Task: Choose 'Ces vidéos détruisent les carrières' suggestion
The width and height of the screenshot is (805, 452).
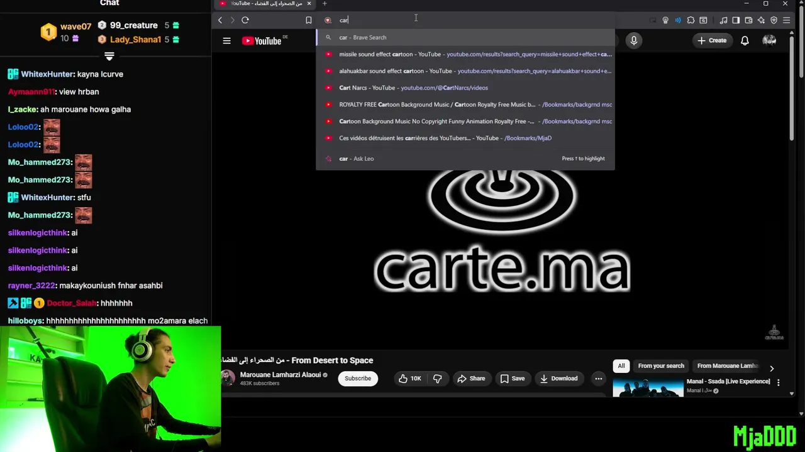Action: pyautogui.click(x=465, y=138)
